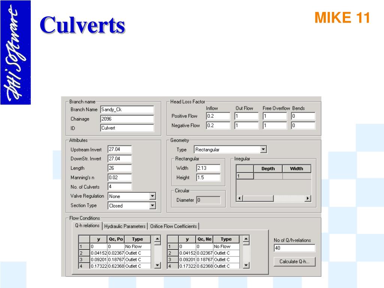
Task: Click the y column header in negative table
Action: pos(187,239)
